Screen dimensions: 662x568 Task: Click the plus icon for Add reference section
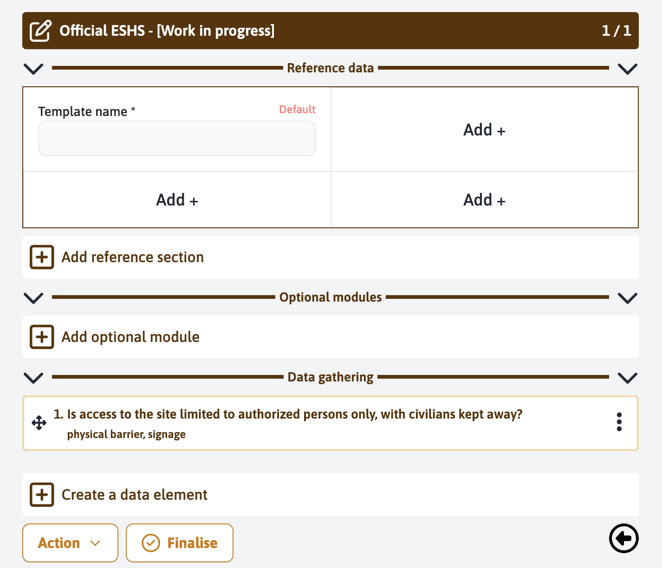coord(42,257)
